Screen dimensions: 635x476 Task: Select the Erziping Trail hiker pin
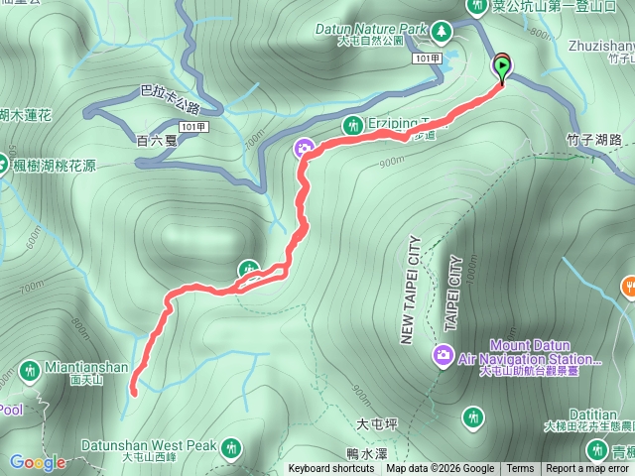pos(353,127)
